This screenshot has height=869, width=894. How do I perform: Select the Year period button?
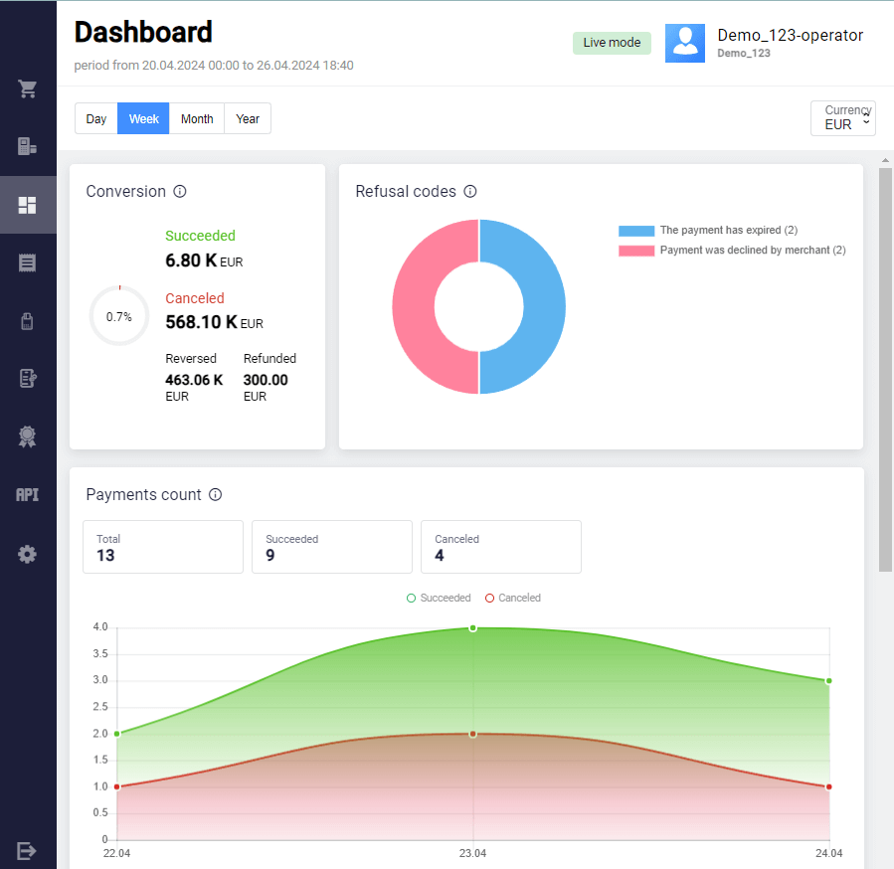(x=248, y=119)
